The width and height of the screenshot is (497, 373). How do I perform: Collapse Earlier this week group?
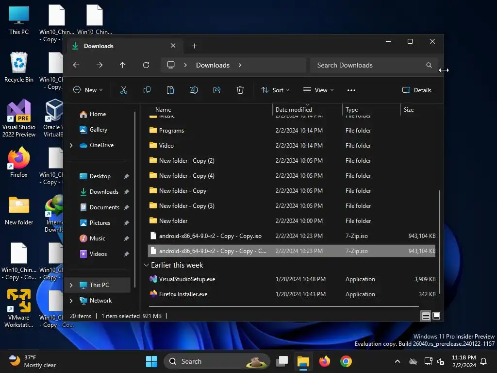(146, 265)
